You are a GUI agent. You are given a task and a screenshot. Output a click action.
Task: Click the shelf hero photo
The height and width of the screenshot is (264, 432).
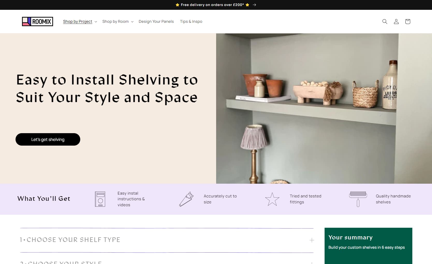pos(324,108)
